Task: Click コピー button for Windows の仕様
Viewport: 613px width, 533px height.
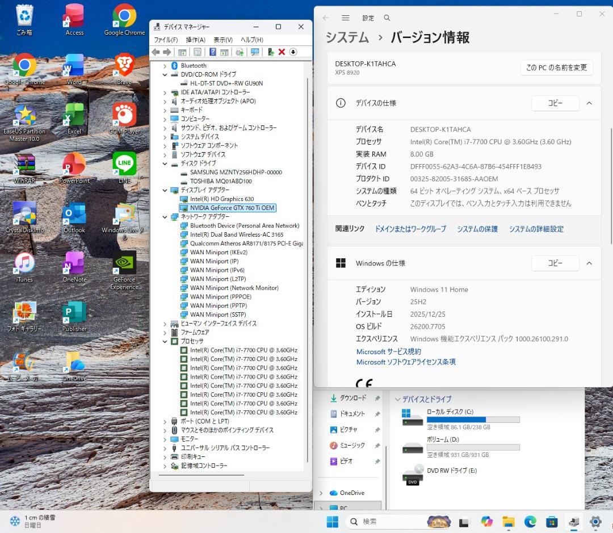Action: click(555, 263)
